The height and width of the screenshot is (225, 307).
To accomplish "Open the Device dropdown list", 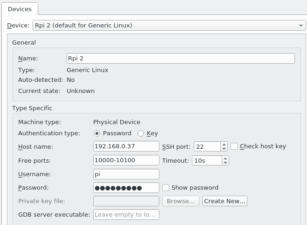I will [x=301, y=26].
